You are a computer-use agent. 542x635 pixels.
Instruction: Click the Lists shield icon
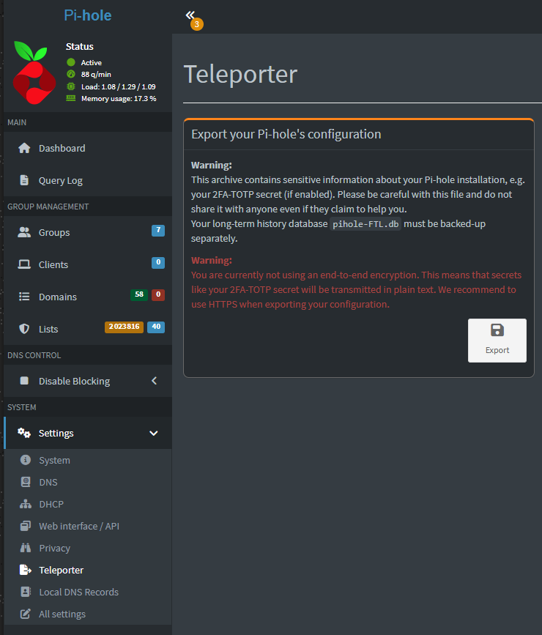pos(24,329)
